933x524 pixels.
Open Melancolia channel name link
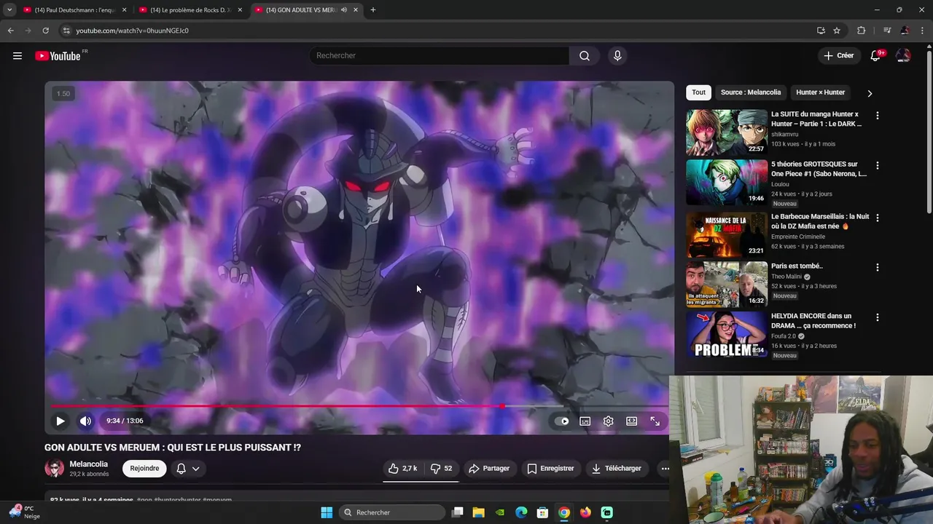pos(89,464)
